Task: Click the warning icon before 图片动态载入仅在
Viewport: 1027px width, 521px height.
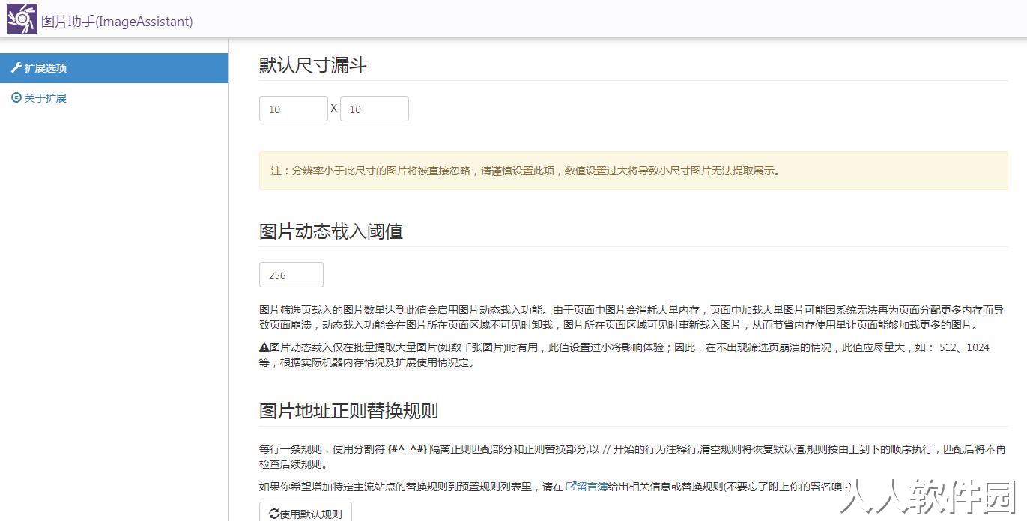Action: point(264,347)
